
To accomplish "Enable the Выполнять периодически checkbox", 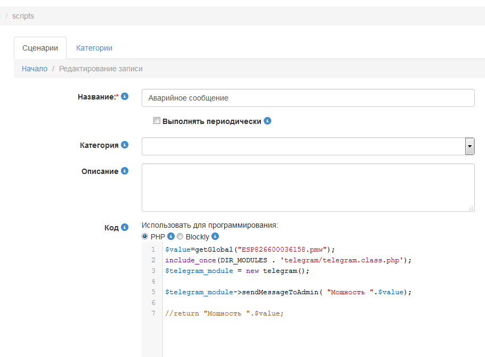I will 157,121.
